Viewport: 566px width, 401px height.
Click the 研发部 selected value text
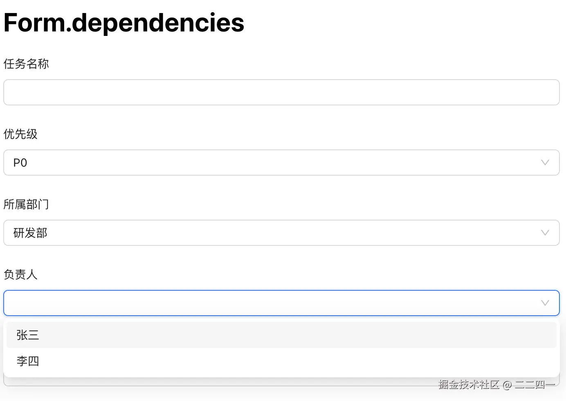tap(31, 233)
